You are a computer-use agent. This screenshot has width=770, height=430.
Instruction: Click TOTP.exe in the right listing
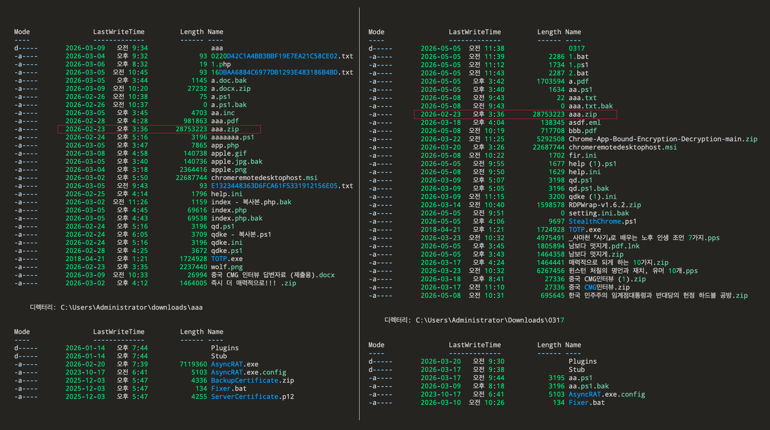coord(585,230)
